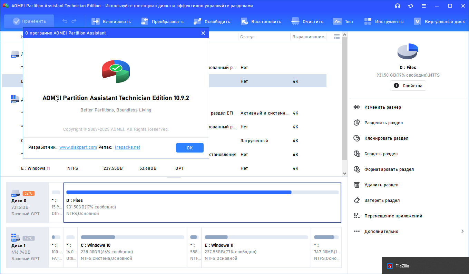The image size is (469, 274).
Task: Open the www.diskpart.com link
Action: (x=78, y=147)
